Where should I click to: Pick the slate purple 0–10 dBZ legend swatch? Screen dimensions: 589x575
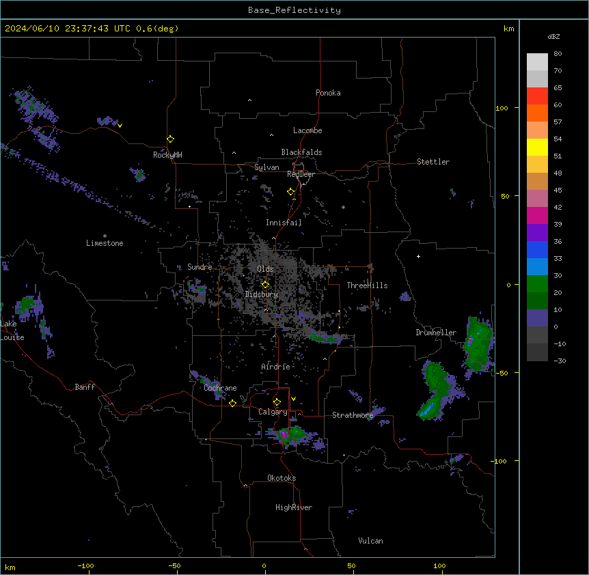coord(537,318)
